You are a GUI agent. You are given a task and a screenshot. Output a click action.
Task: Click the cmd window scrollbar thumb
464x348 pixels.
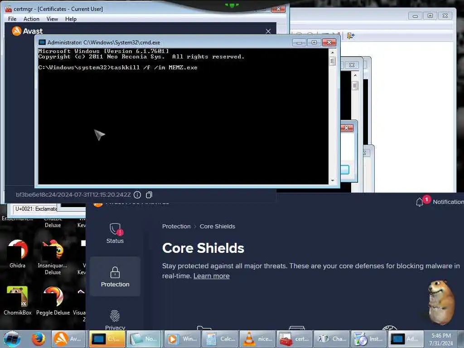pyautogui.click(x=332, y=61)
